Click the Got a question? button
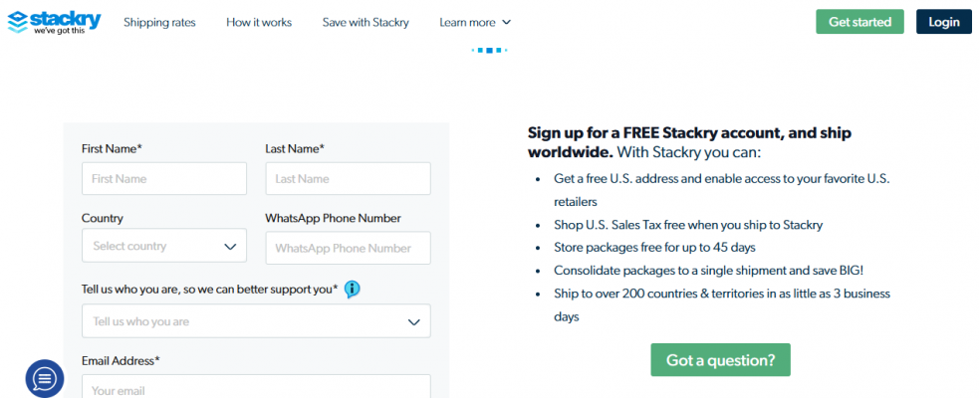979x398 pixels. pyautogui.click(x=720, y=360)
